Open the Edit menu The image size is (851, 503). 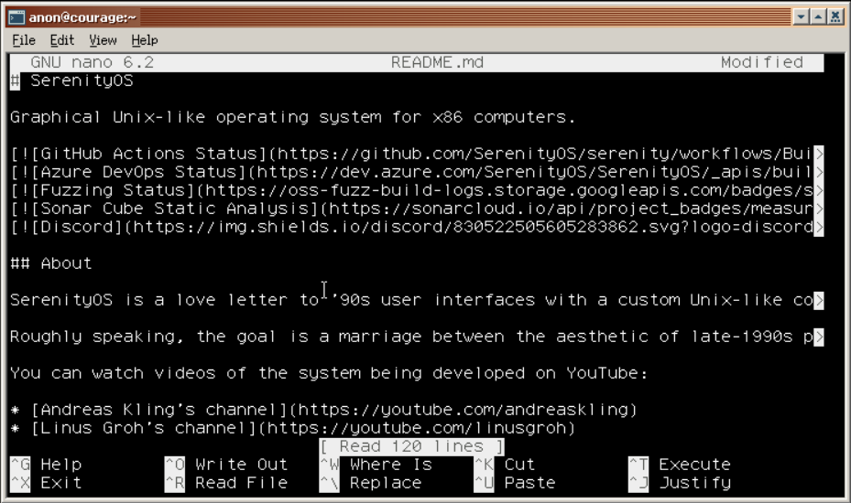(62, 40)
